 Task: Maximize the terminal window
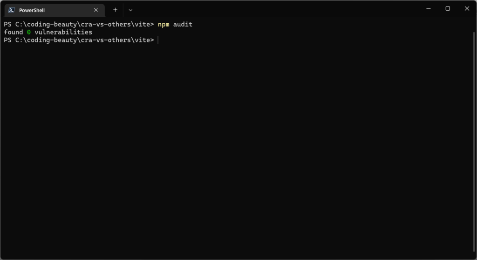(x=448, y=8)
